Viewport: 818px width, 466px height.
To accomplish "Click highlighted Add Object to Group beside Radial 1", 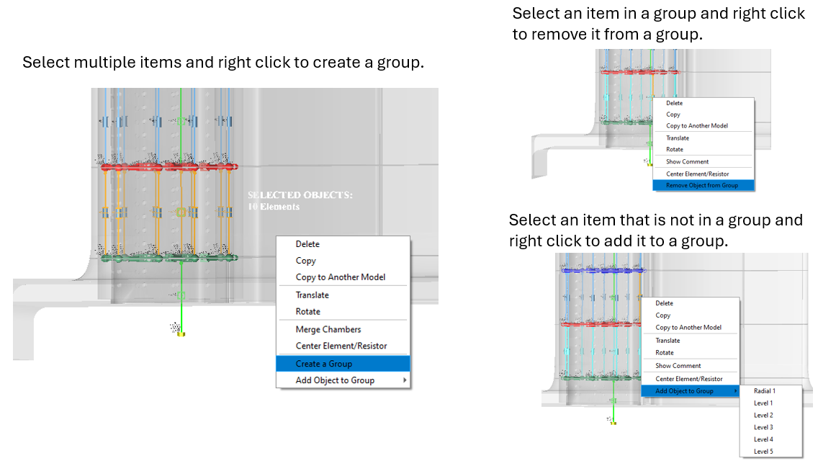I will (x=684, y=391).
